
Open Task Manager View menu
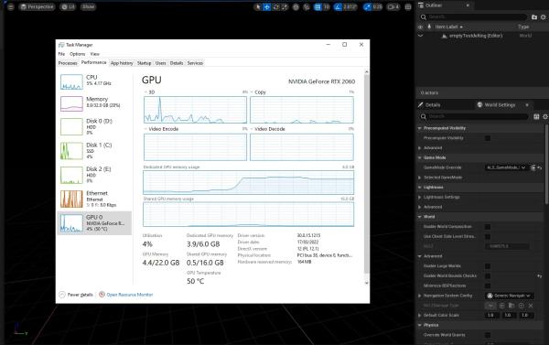(94, 54)
